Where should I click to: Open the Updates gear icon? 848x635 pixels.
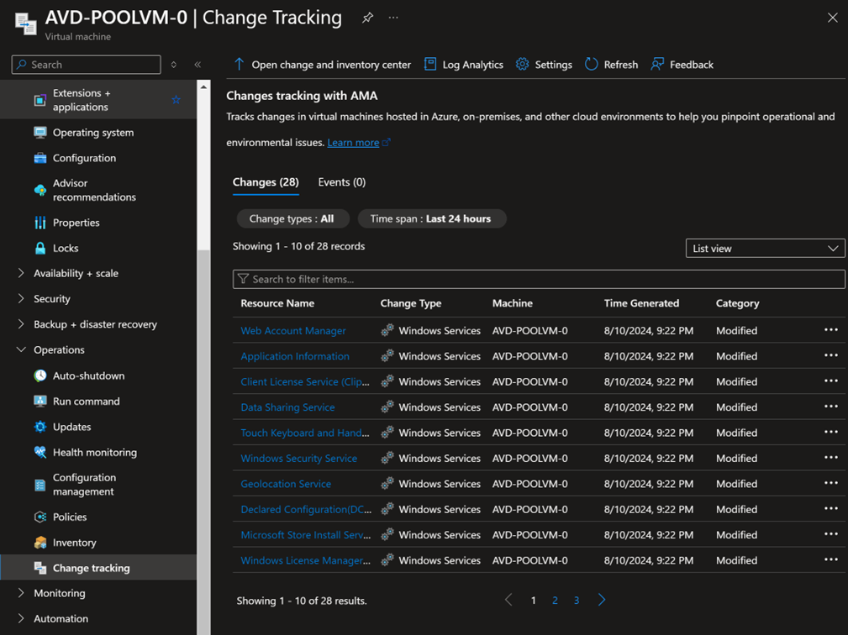click(x=40, y=427)
